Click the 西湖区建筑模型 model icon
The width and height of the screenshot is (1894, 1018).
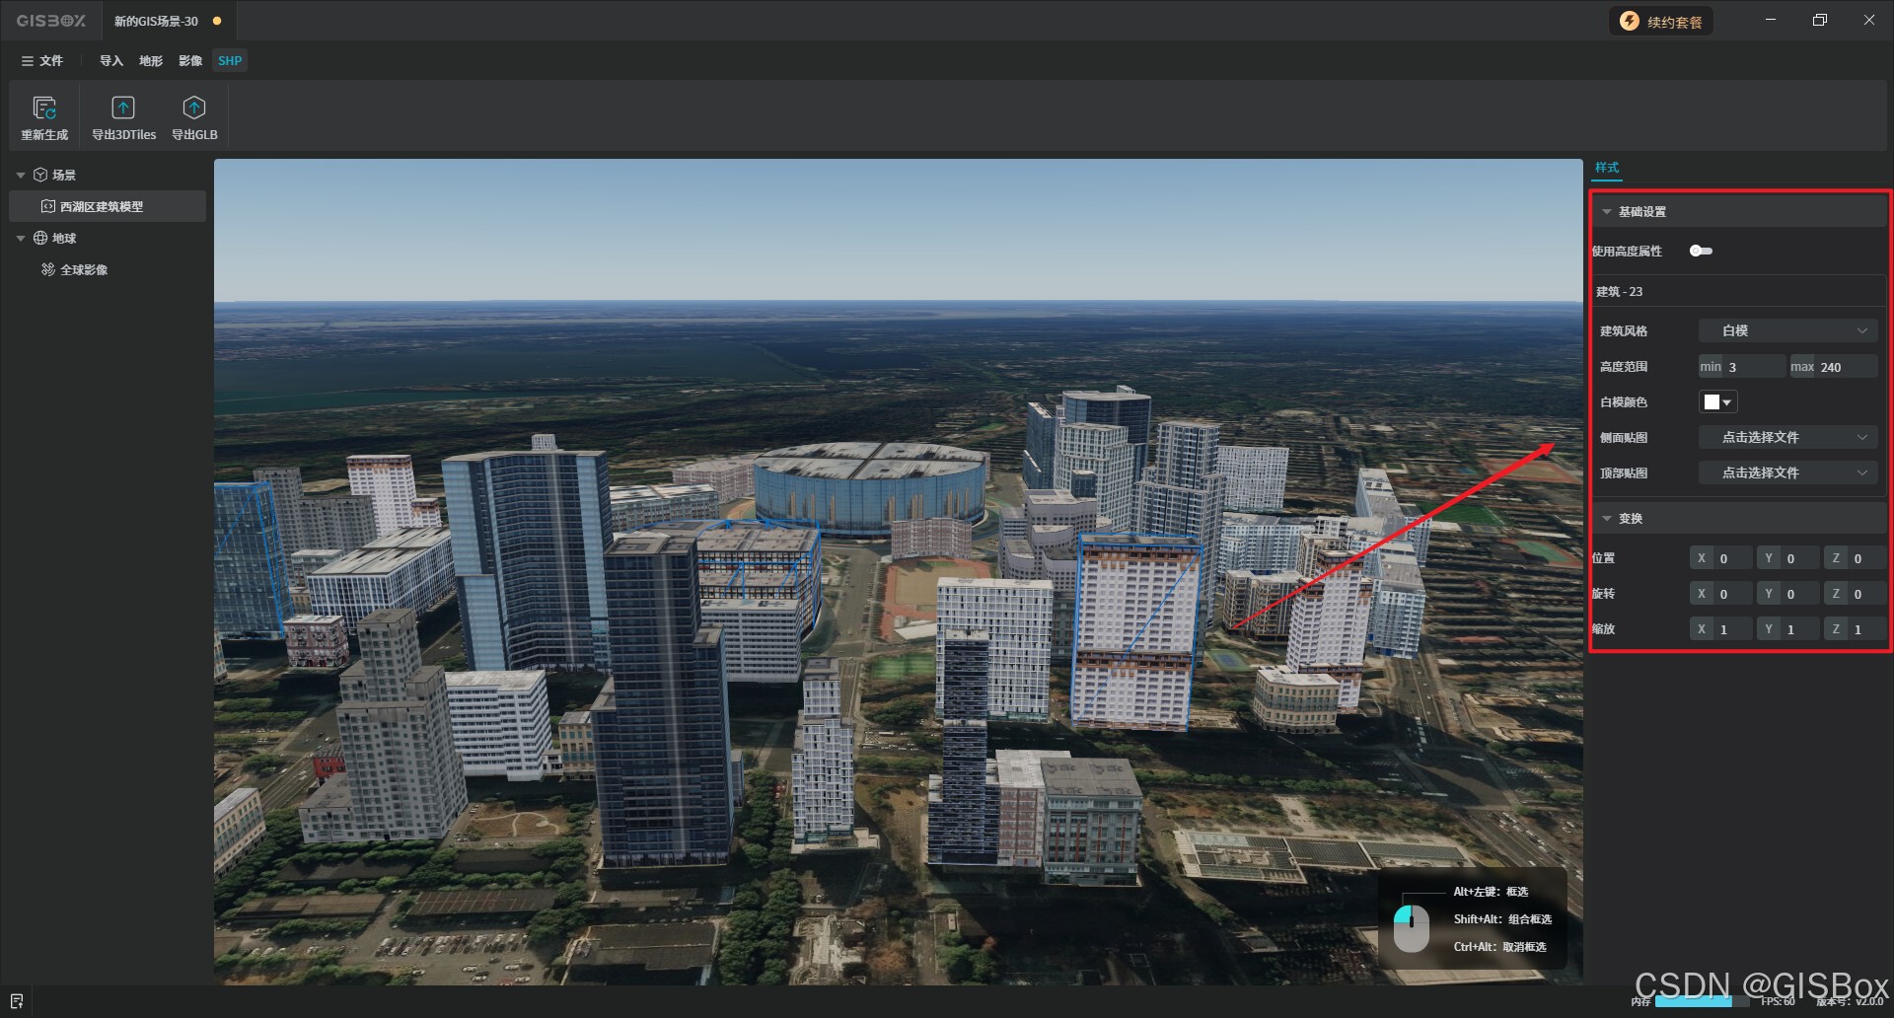coord(47,206)
